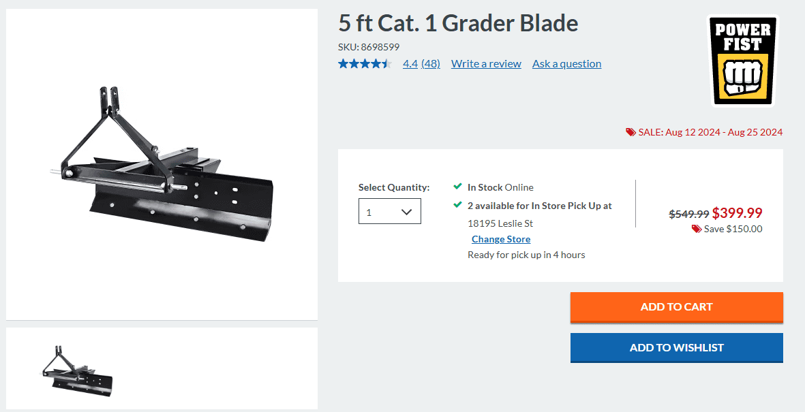Click the In Store Pick Up checkmark

[x=457, y=205]
